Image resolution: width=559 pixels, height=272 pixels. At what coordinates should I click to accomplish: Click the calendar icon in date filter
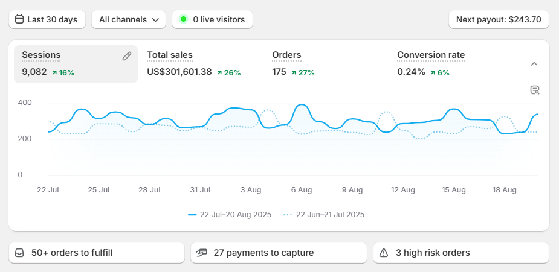click(x=19, y=19)
